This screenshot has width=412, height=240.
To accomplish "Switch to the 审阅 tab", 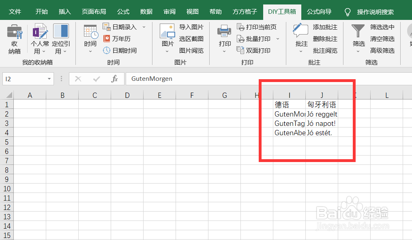I will point(170,12).
